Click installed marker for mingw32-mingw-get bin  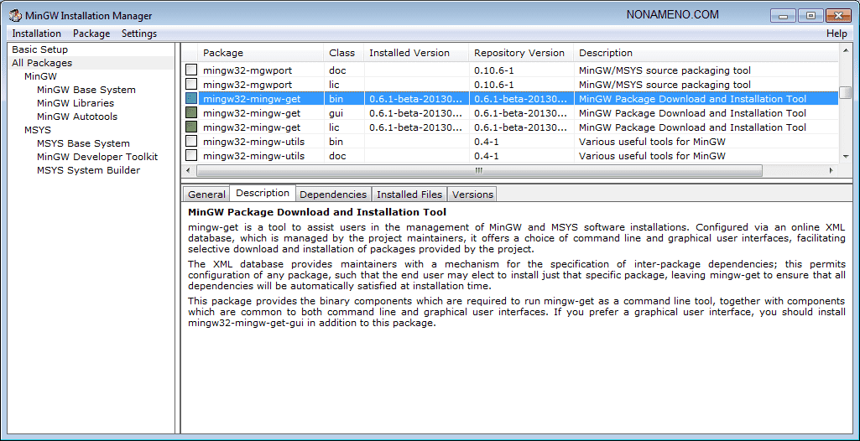(191, 99)
